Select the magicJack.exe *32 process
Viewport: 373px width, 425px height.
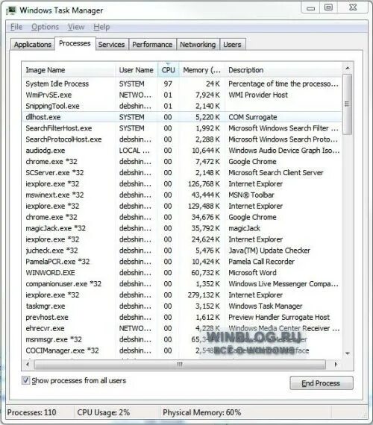point(182,228)
